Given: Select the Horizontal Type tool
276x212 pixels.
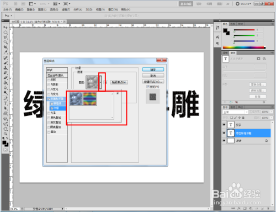Looking at the screenshot, I should (6, 103).
